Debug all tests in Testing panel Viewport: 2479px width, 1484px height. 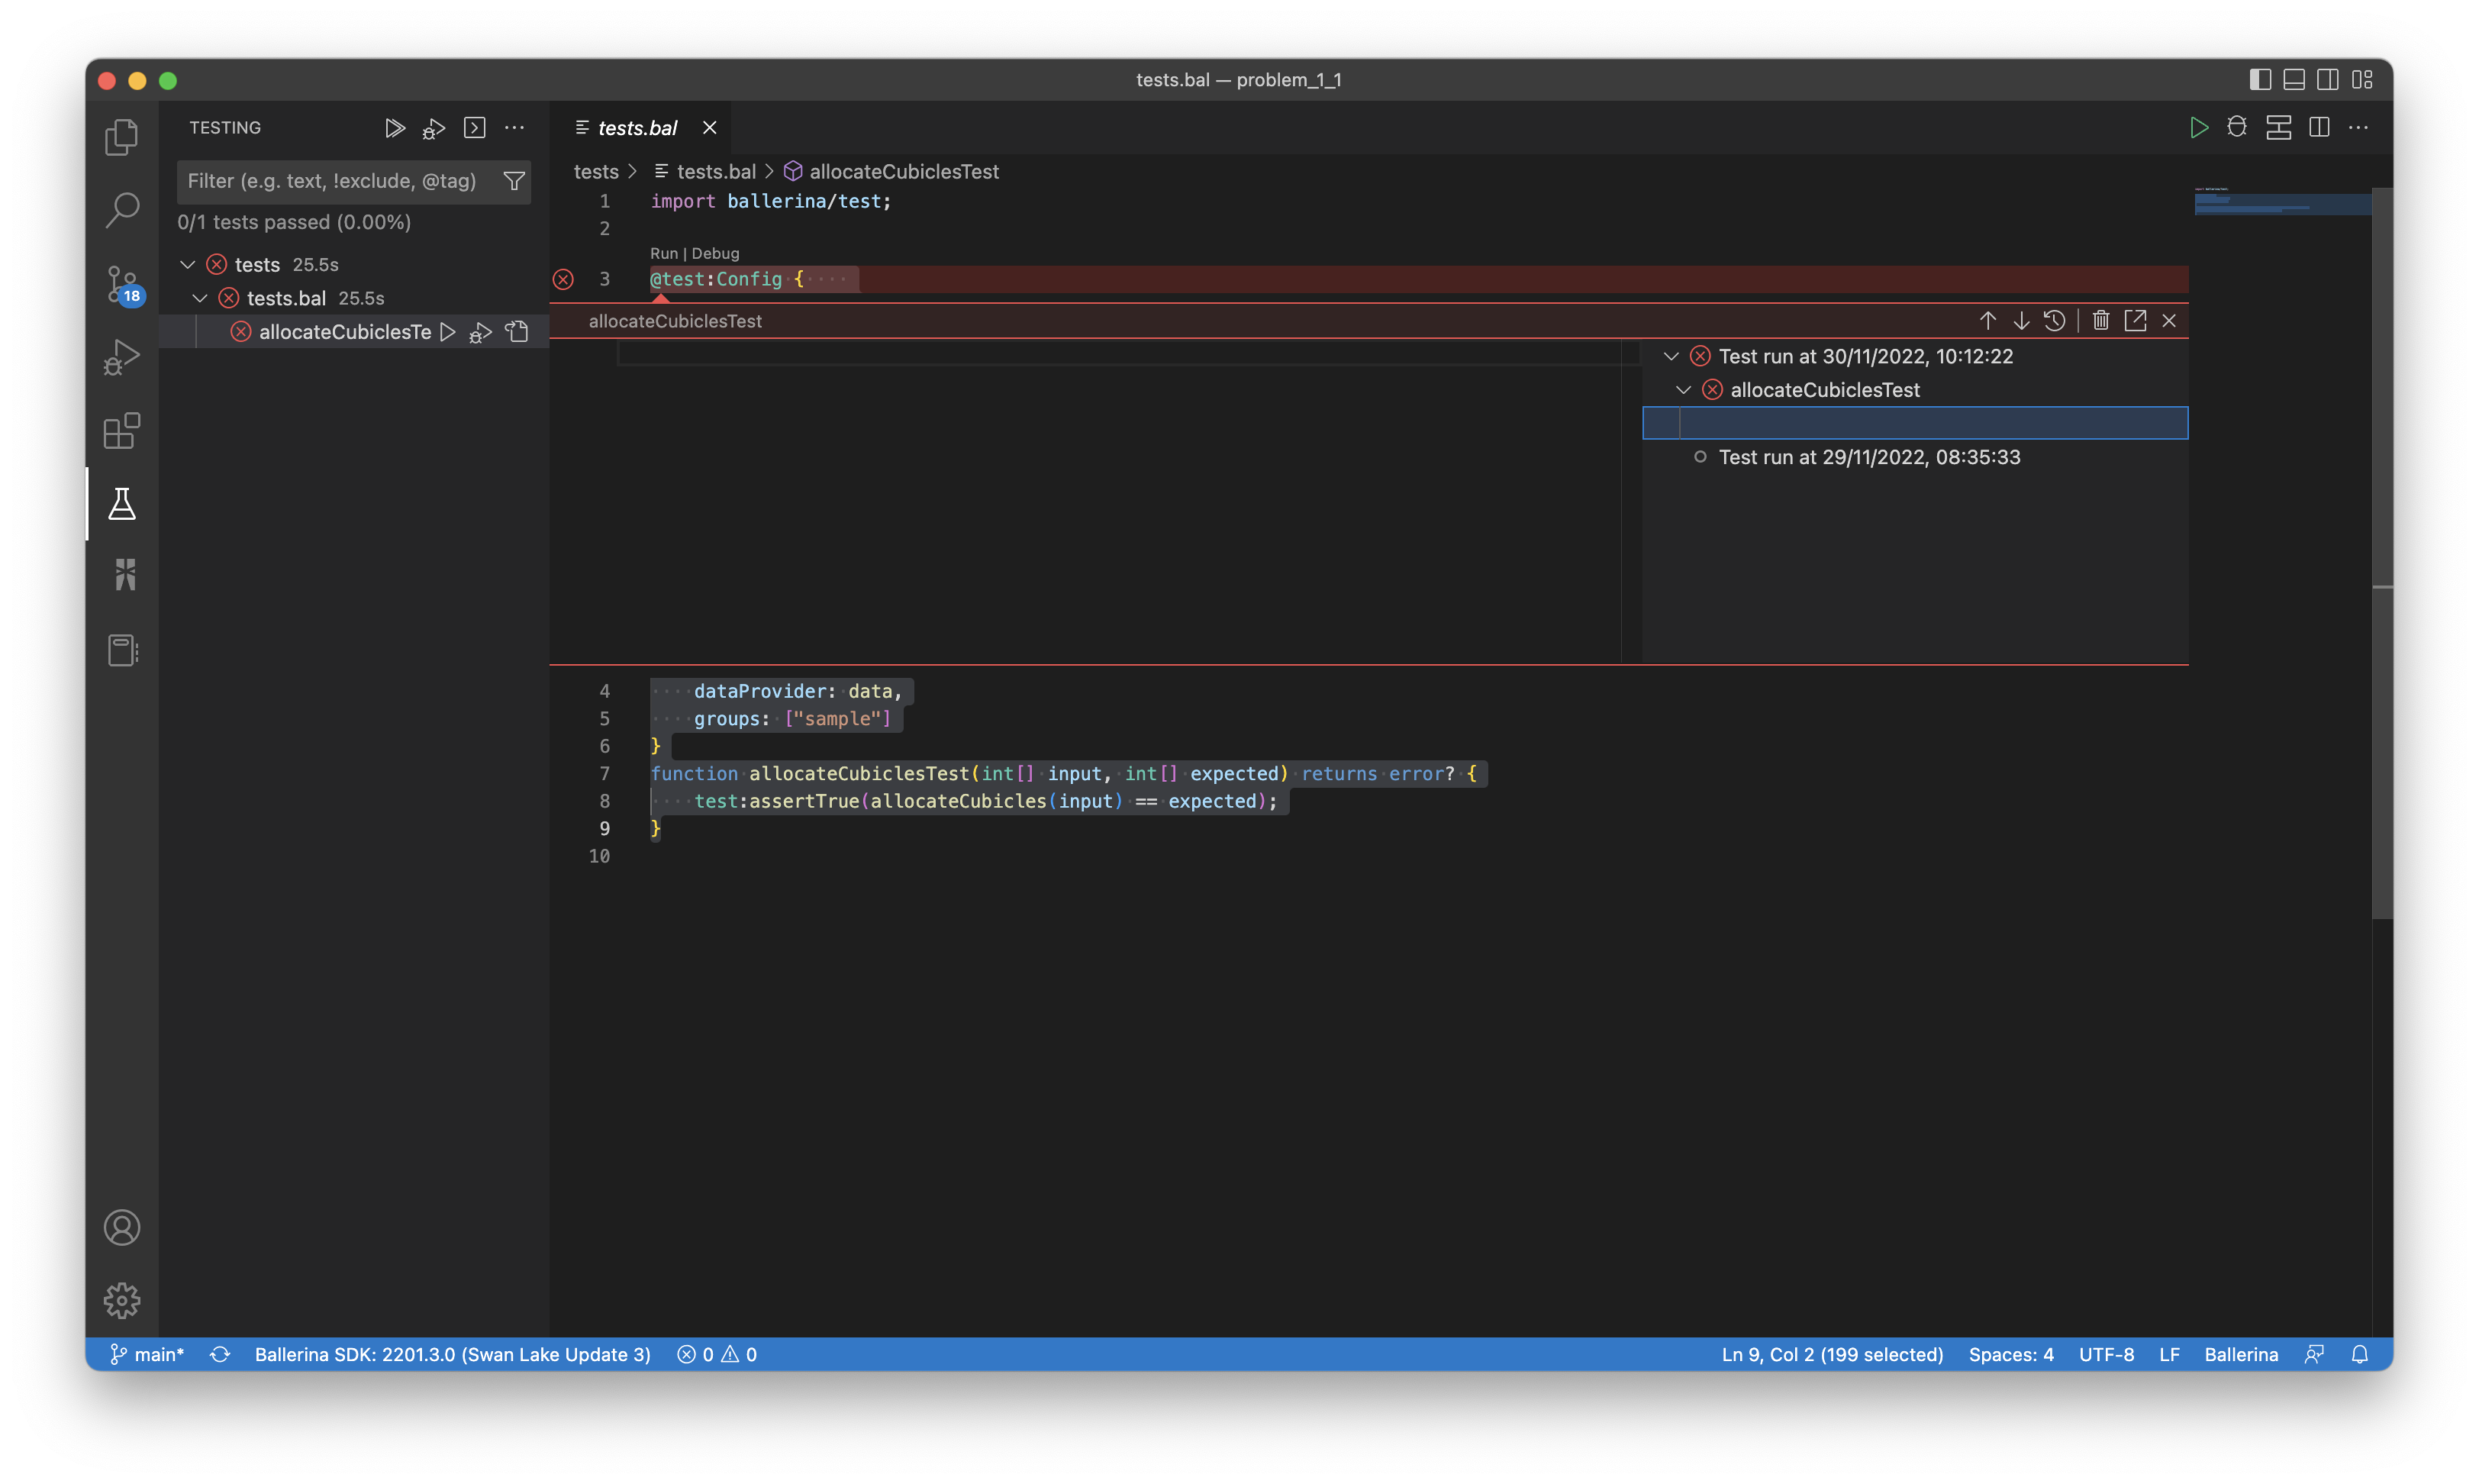[x=434, y=128]
